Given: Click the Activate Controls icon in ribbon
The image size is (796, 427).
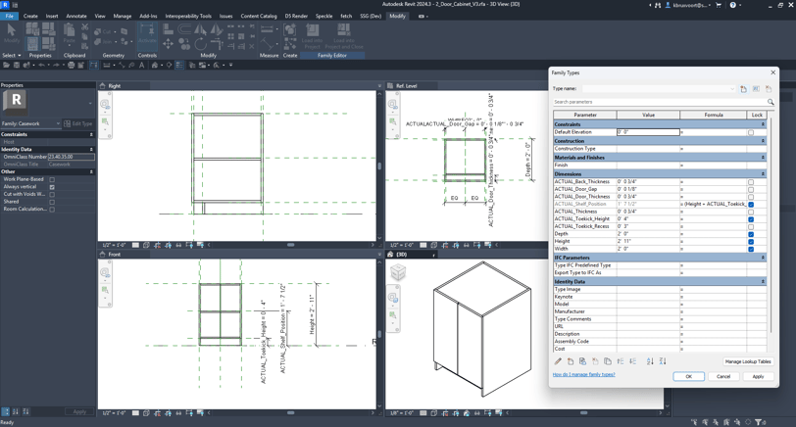Looking at the screenshot, I should [147, 34].
